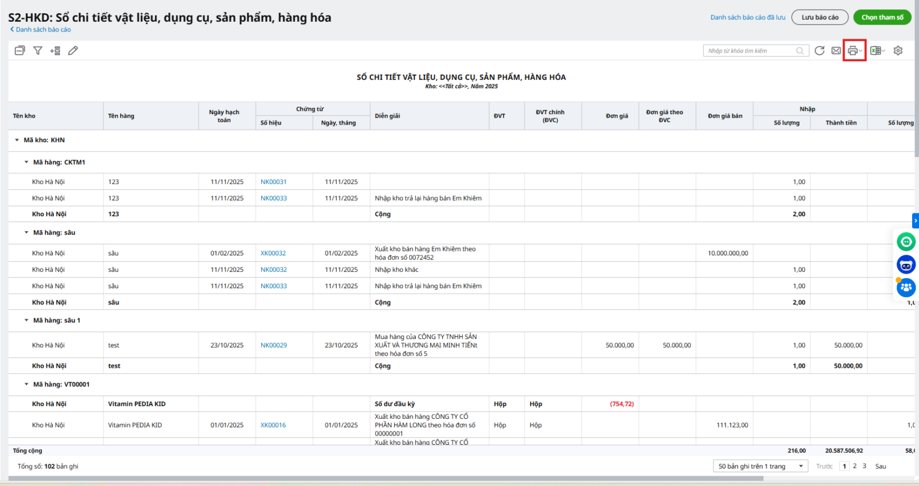
Task: Click the collapse-all icon in the toolbar
Action: point(20,50)
